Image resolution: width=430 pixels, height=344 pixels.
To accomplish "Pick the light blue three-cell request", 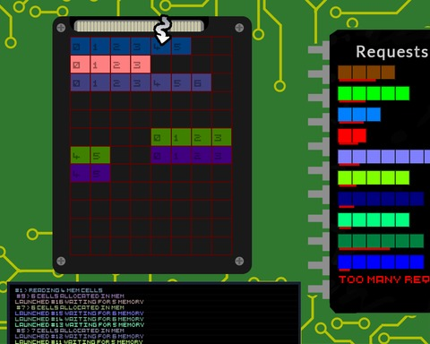I will (x=359, y=115).
